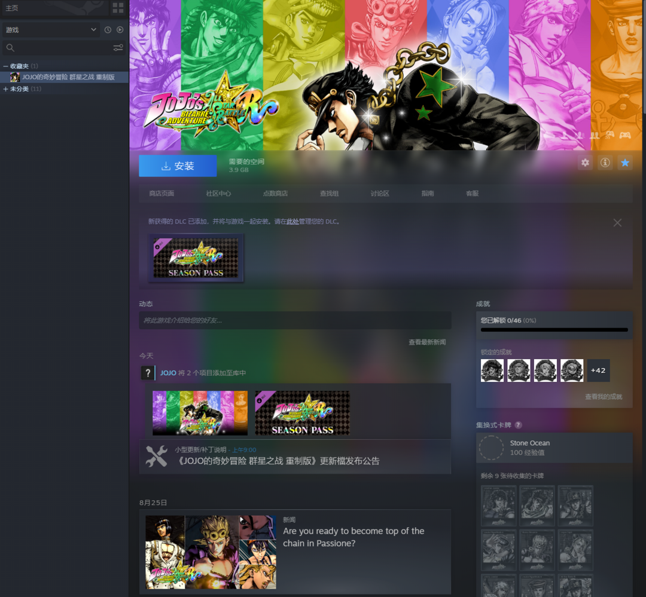Click 查看我的成就 link

click(604, 396)
